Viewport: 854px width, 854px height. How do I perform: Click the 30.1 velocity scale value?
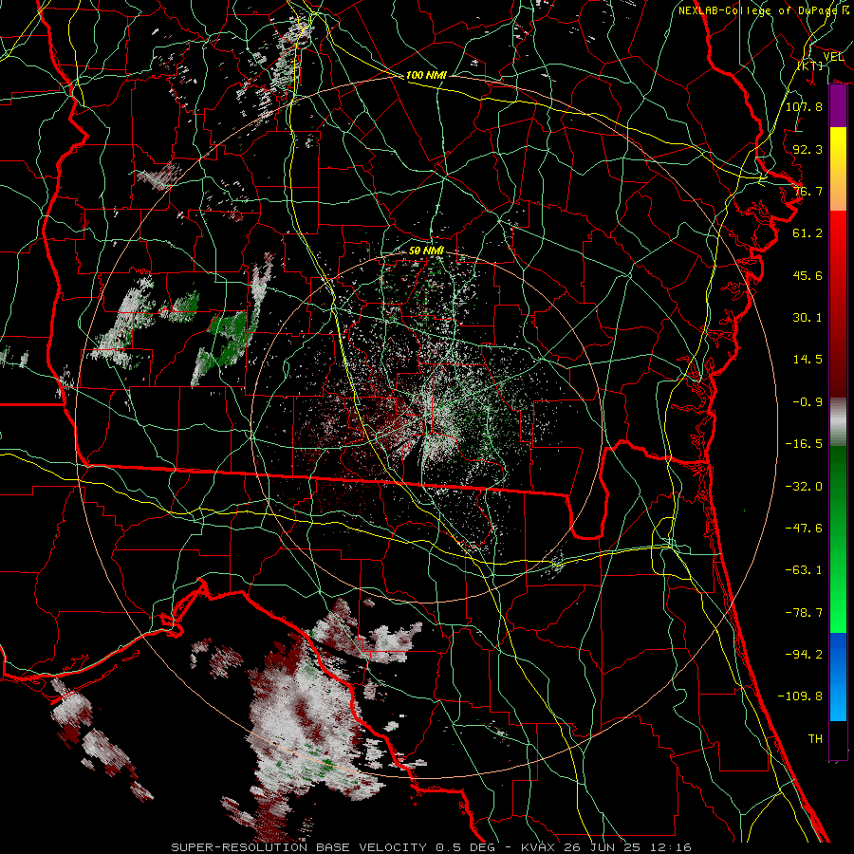pyautogui.click(x=808, y=318)
